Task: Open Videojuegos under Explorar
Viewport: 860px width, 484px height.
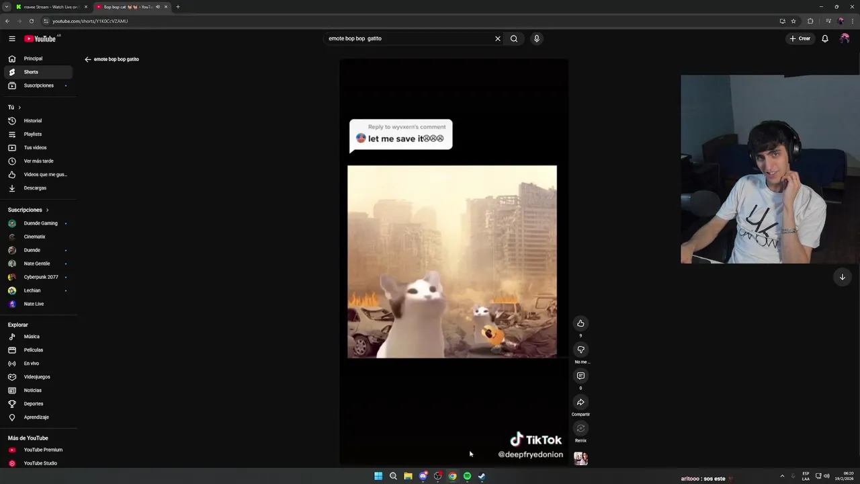Action: click(x=38, y=377)
